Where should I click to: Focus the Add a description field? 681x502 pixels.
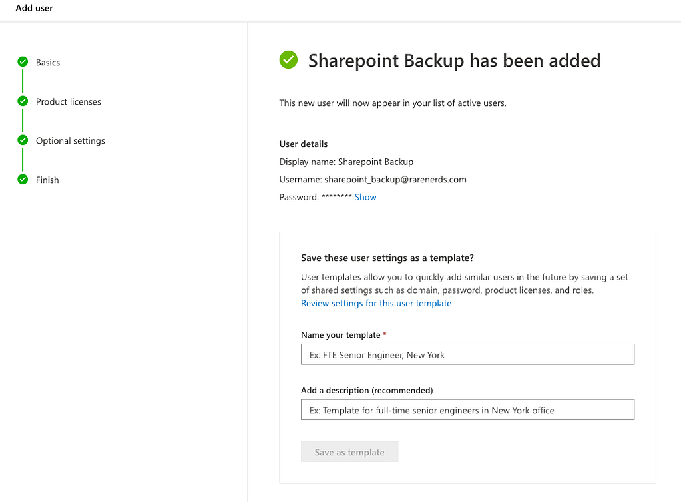467,410
